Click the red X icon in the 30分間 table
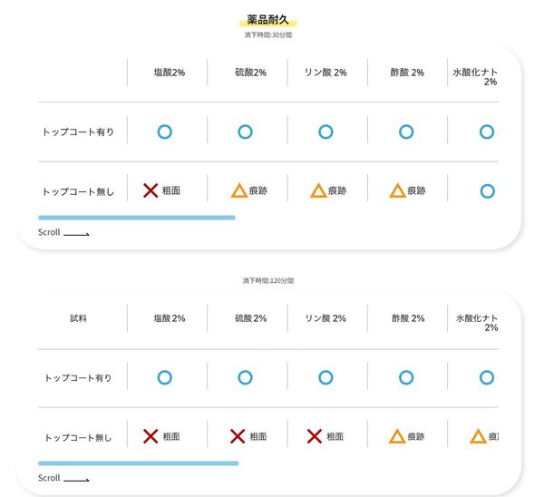Viewport: 544px width, 497px height. point(151,190)
